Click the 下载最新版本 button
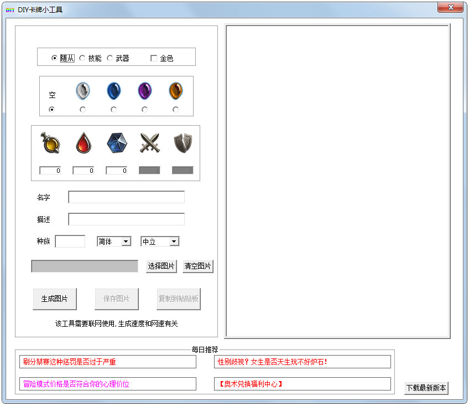 point(426,388)
